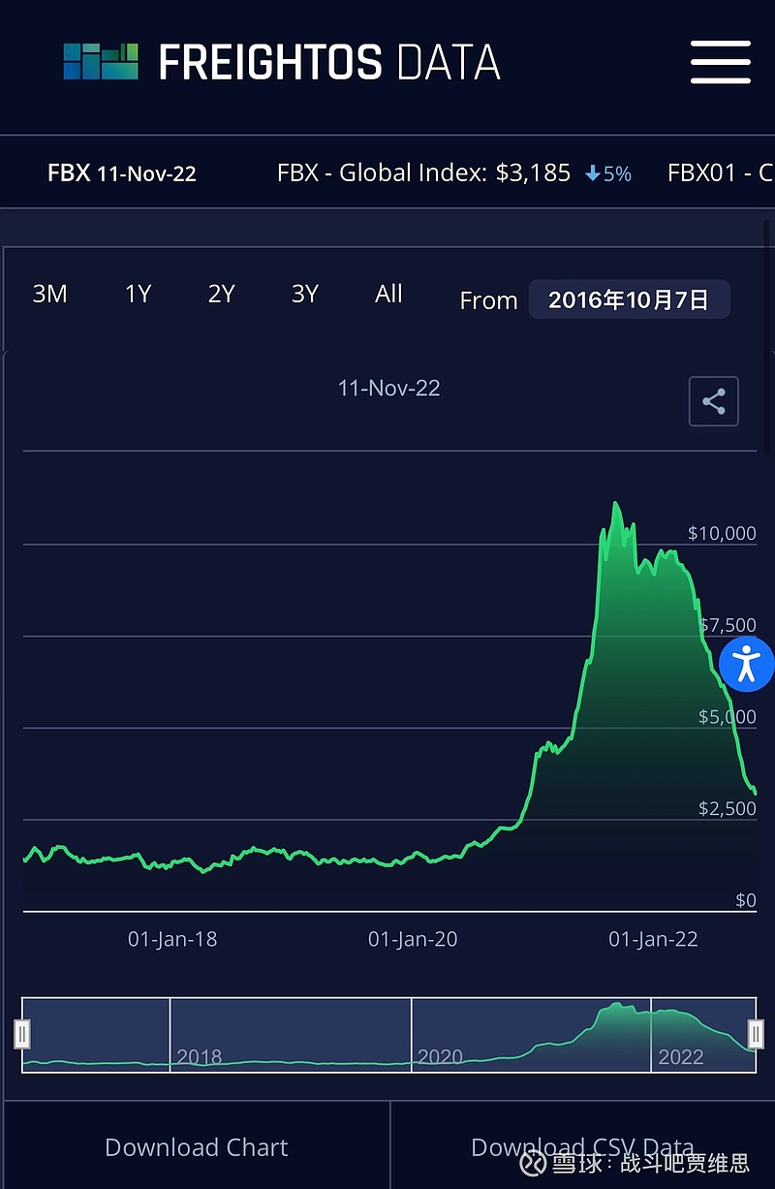Switch to the All time view
This screenshot has width=775, height=1189.
(388, 294)
